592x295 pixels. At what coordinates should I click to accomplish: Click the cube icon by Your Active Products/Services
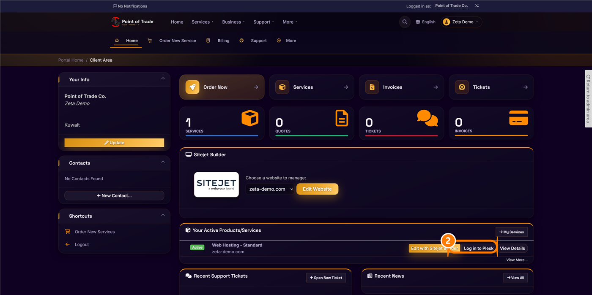coord(188,230)
